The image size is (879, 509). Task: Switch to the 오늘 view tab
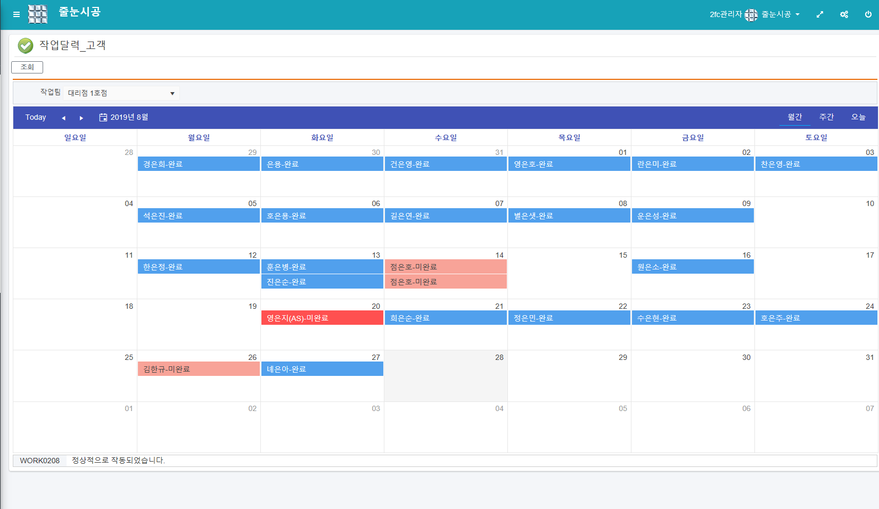[x=858, y=117]
